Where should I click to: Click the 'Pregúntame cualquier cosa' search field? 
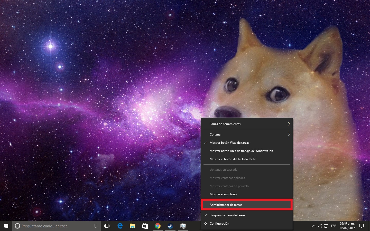tap(57, 226)
